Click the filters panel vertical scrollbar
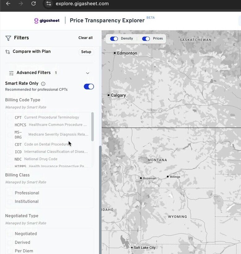Screen dimensions: 241x254 100,199
